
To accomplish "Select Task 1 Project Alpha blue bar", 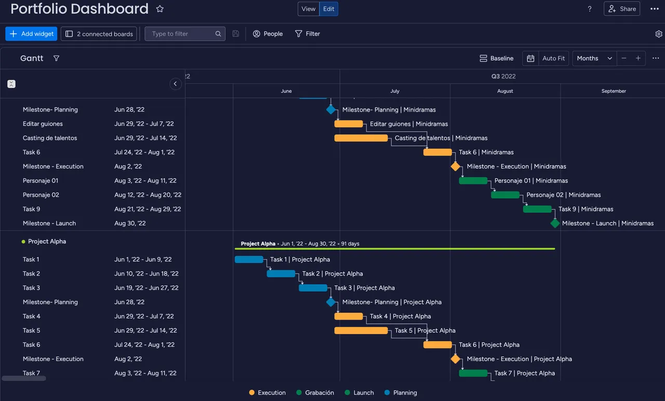I will tap(249, 259).
